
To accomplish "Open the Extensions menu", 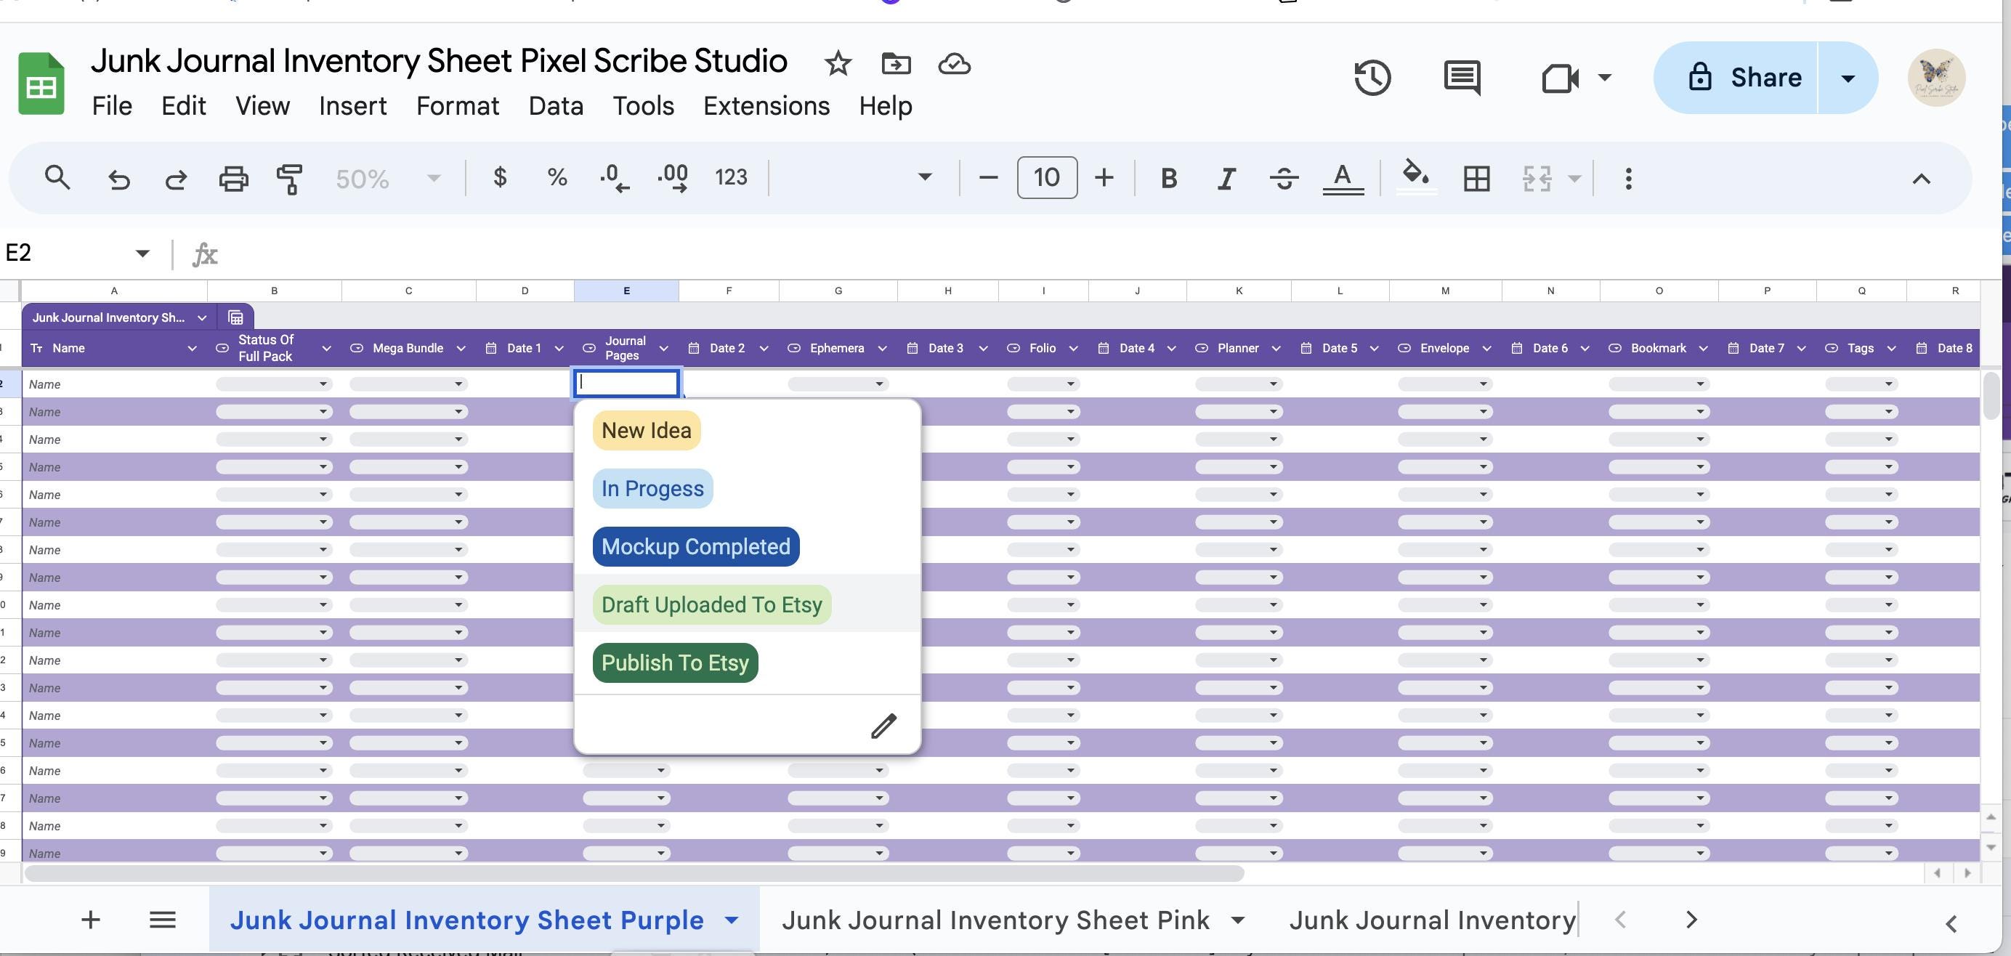I will click(x=766, y=105).
